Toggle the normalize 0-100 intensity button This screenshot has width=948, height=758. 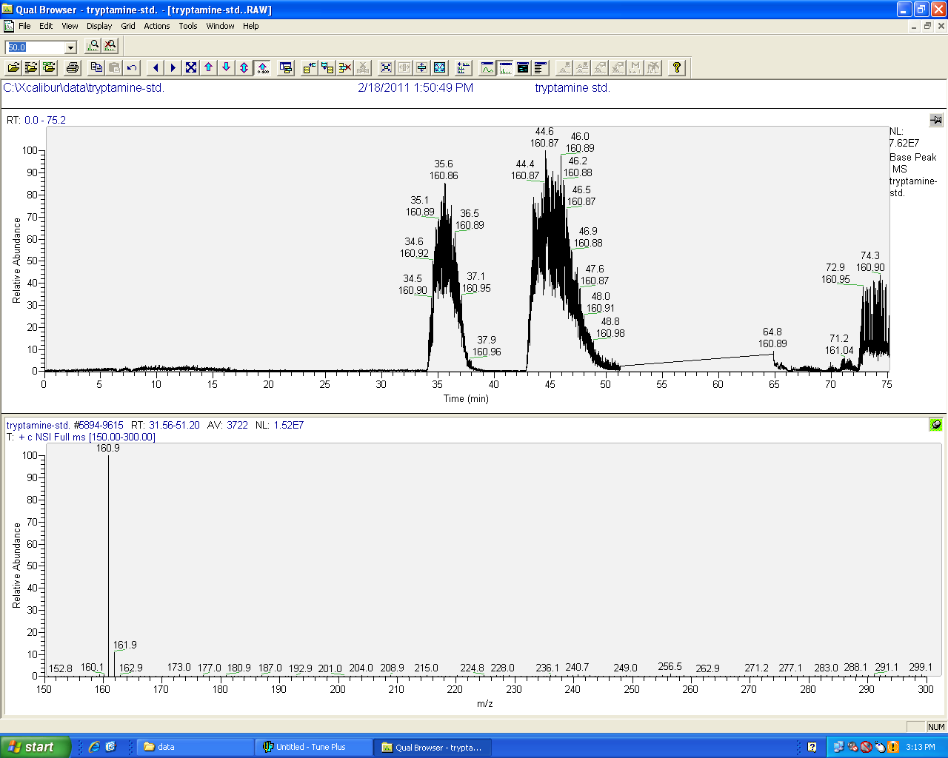[x=262, y=68]
